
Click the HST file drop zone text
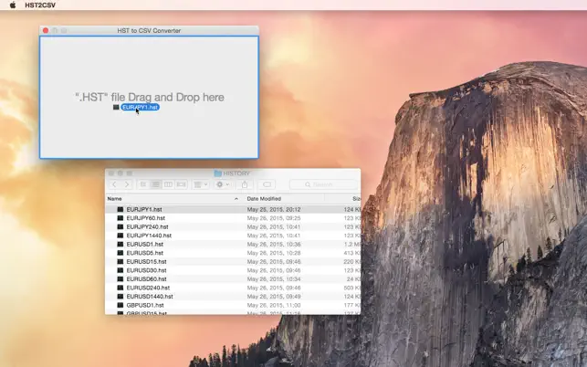149,97
